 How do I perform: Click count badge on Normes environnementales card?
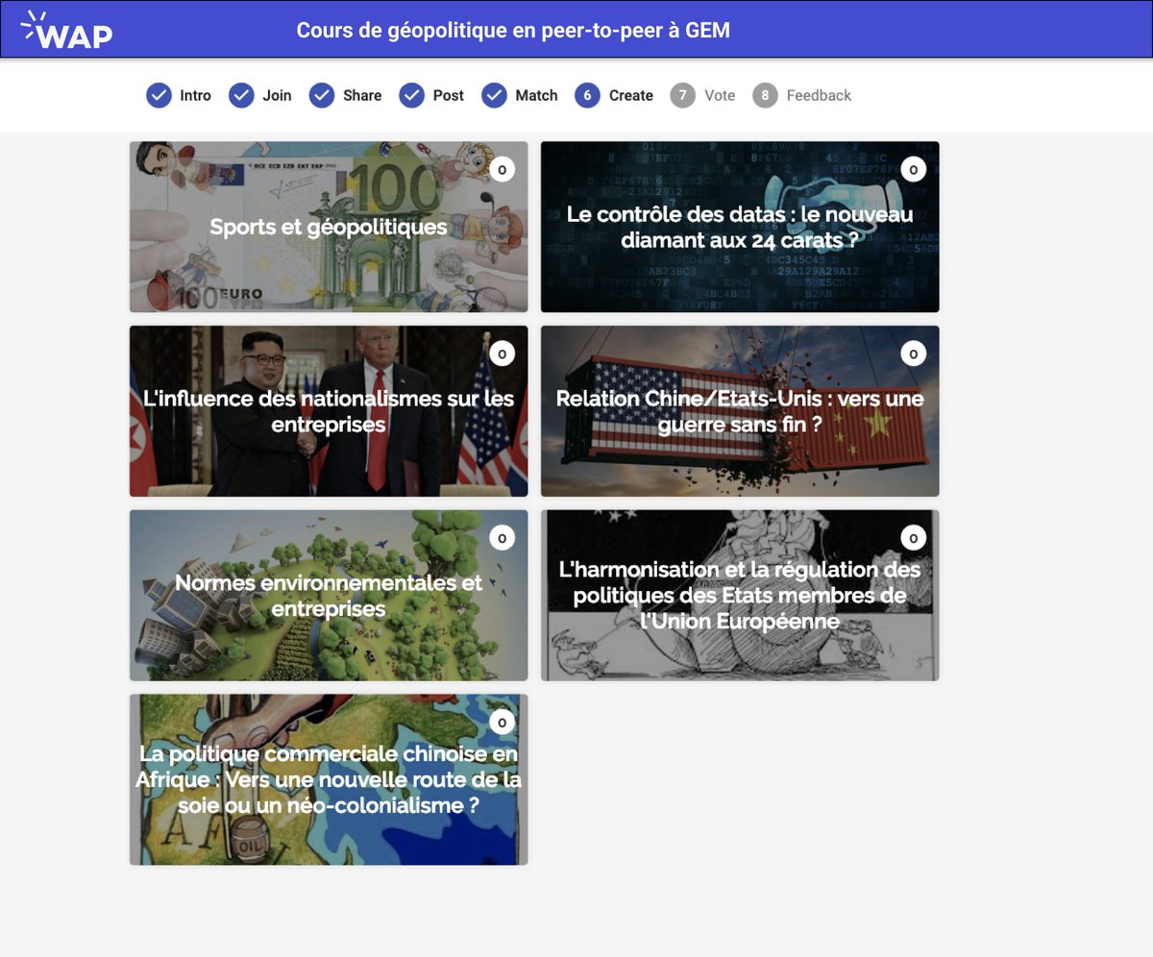(502, 537)
